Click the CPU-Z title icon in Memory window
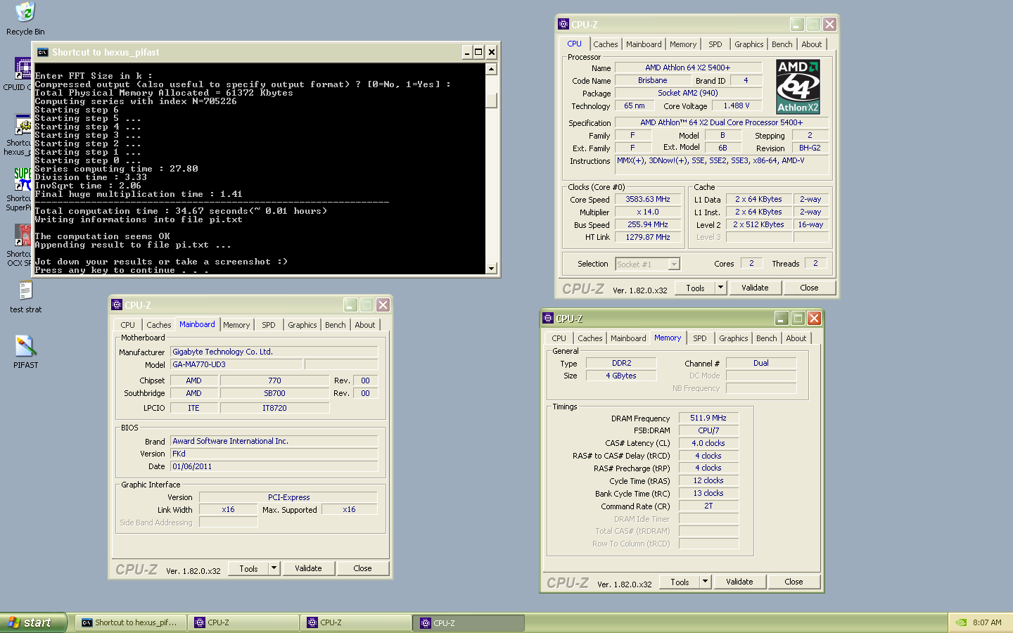This screenshot has height=633, width=1013. click(x=548, y=318)
